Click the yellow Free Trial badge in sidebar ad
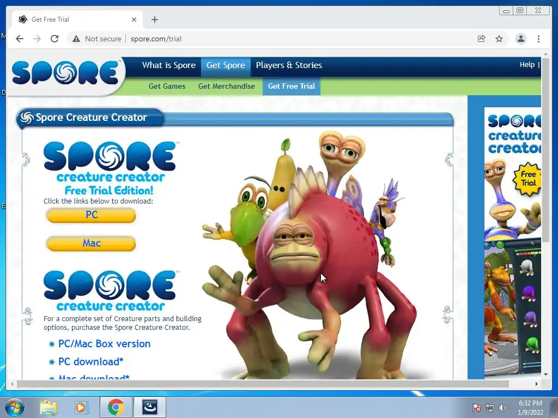 coord(527,179)
